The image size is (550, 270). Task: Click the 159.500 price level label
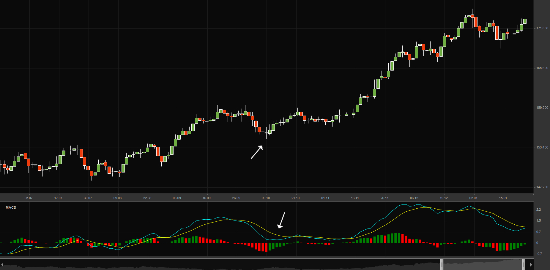tap(542, 108)
